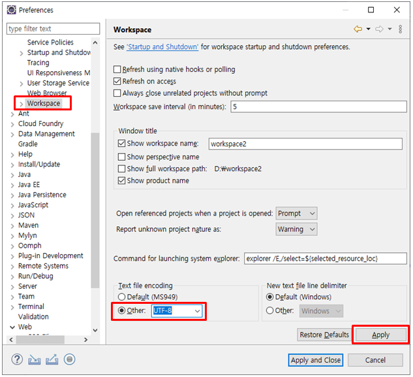The image size is (413, 377).
Task: Click the Import preferences icon
Action: (35, 359)
